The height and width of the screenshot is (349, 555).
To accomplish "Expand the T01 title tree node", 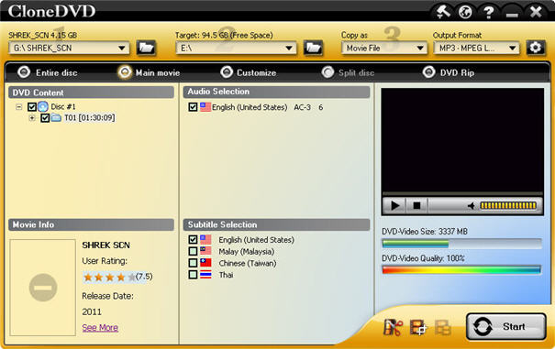I will pyautogui.click(x=32, y=118).
